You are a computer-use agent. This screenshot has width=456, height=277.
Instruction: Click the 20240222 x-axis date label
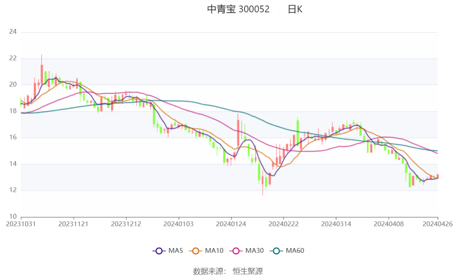284,224
